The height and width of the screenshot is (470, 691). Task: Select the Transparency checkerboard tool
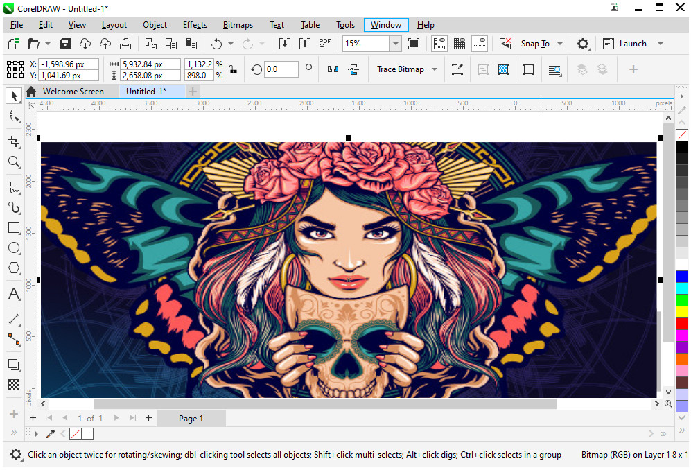pyautogui.click(x=14, y=385)
